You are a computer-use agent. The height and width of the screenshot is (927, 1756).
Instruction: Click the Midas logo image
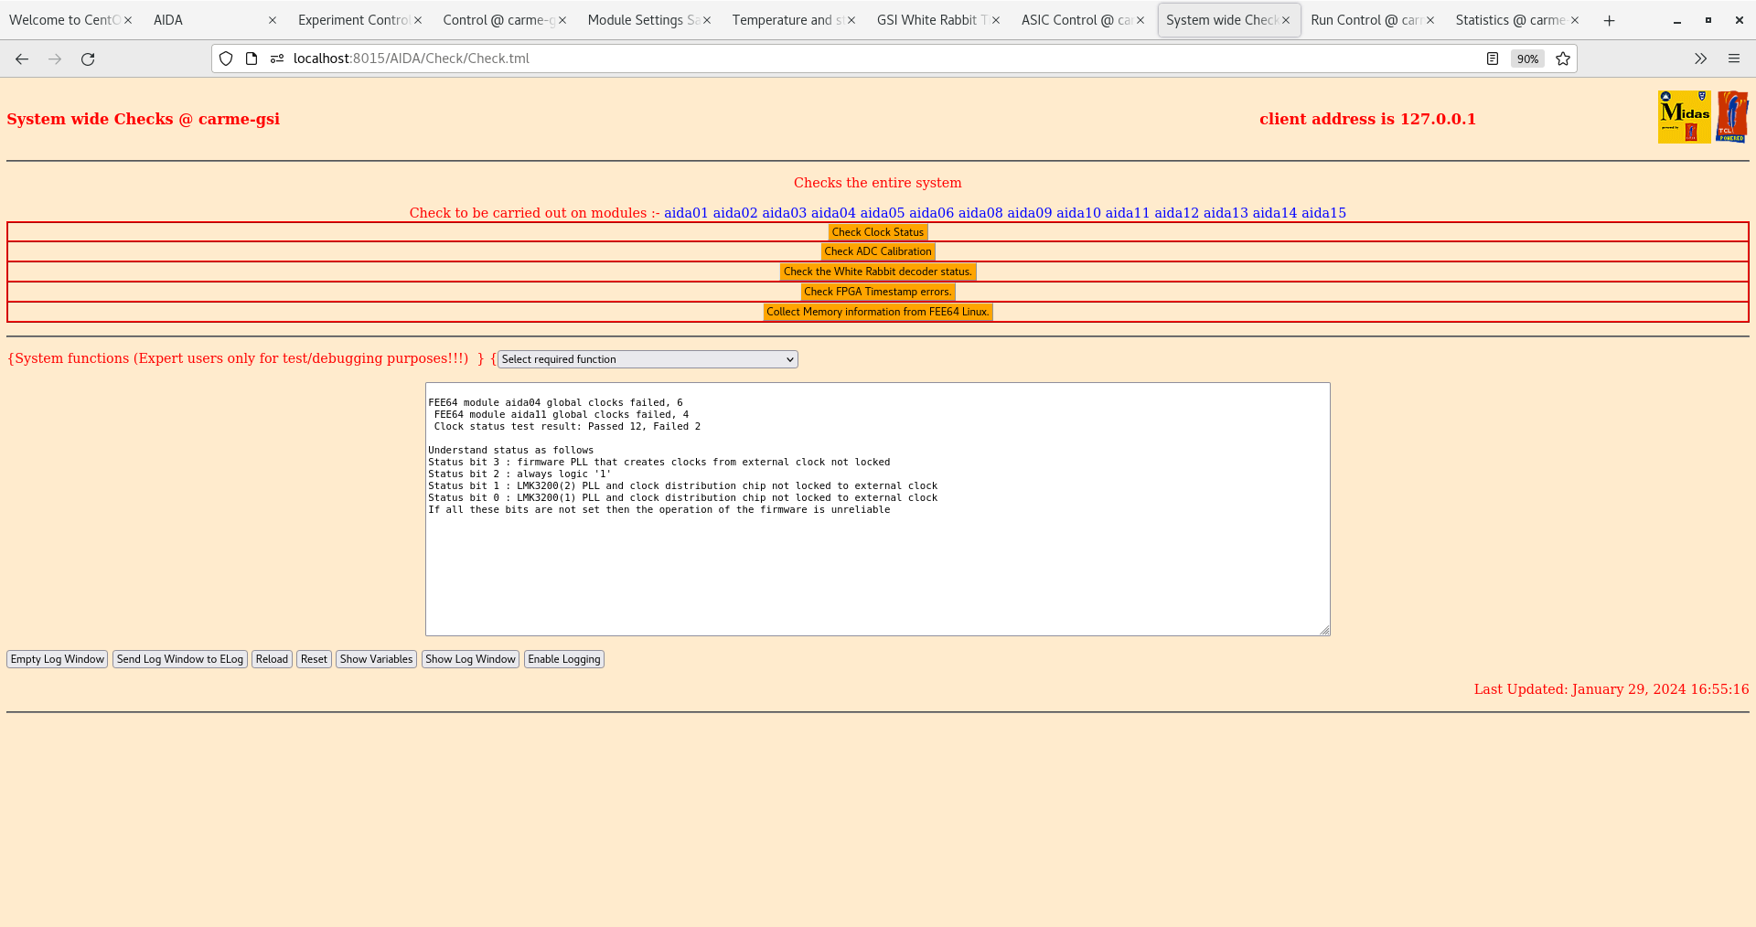coord(1683,116)
